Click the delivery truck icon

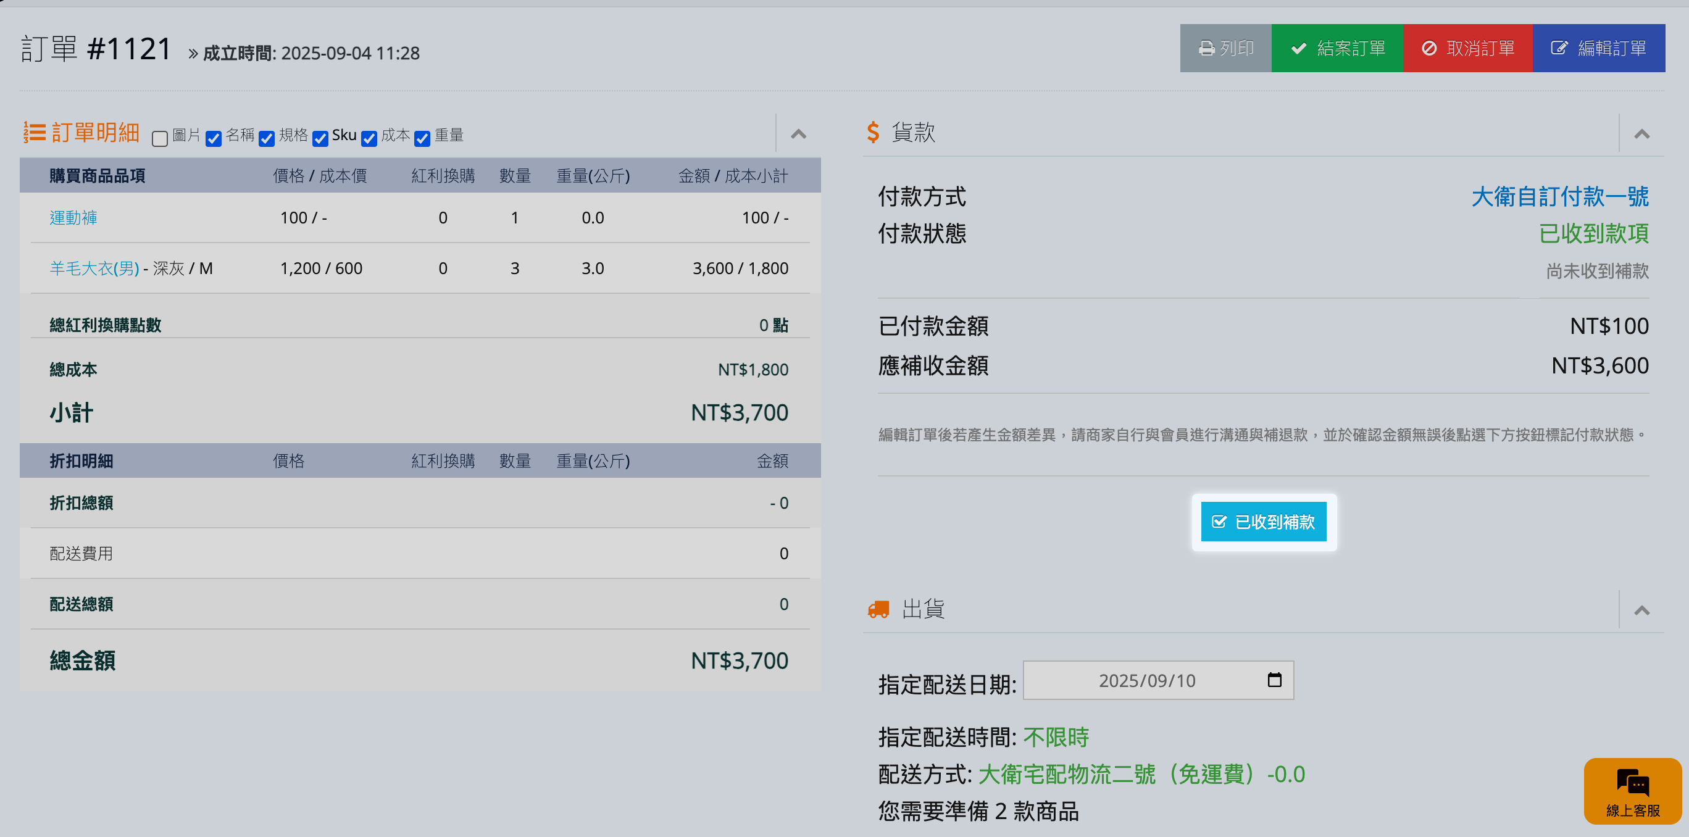(x=878, y=610)
